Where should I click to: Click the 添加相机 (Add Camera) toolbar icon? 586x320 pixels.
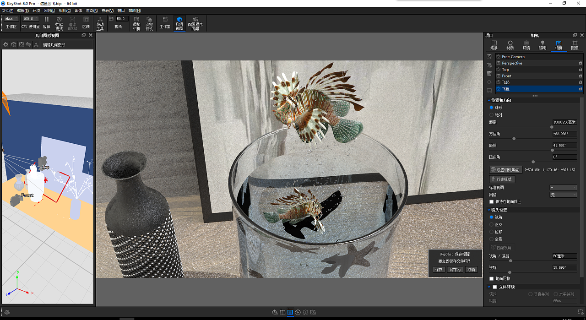pyautogui.click(x=136, y=23)
